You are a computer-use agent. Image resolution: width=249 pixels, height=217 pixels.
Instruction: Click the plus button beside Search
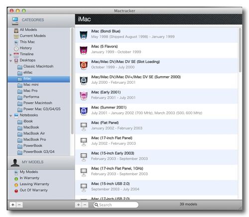[x=78, y=205]
